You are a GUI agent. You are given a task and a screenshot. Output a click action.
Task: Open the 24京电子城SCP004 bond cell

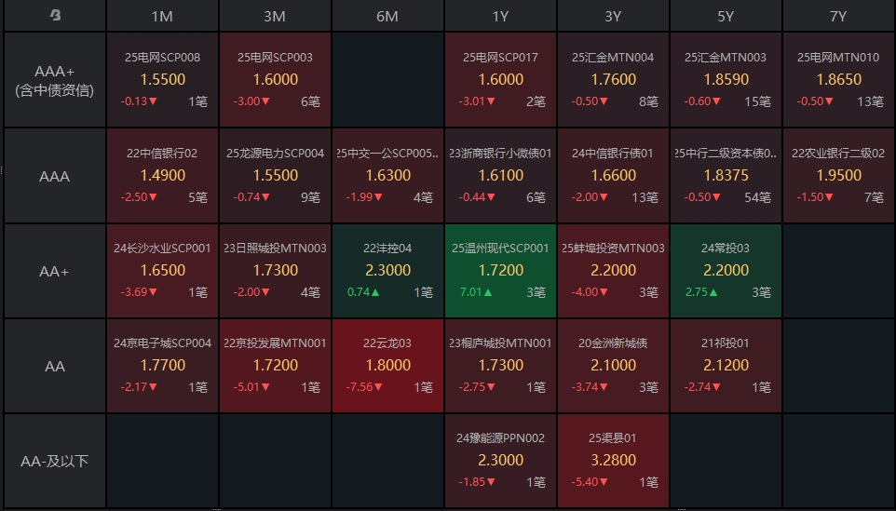163,366
